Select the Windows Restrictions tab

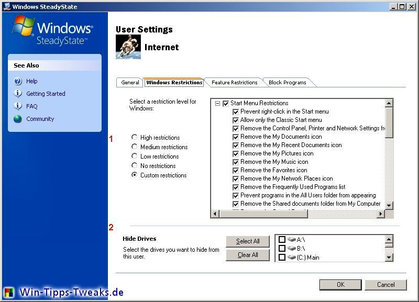[x=174, y=83]
